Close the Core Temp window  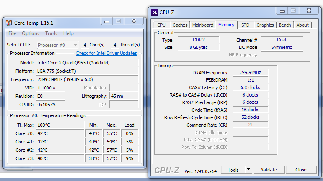coord(134,21)
